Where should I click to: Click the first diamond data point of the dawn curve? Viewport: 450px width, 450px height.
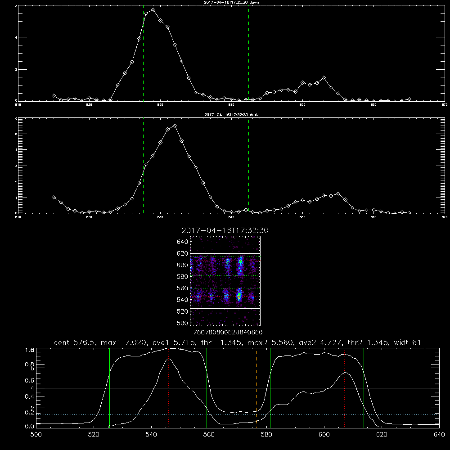coord(54,95)
